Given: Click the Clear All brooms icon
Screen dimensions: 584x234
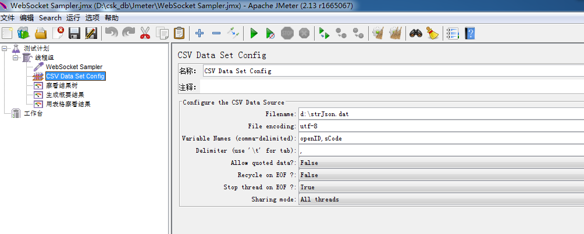Looking at the screenshot, I should 396,33.
